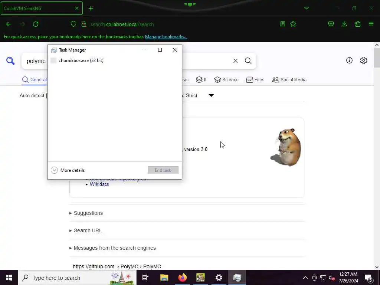Open the Wikidata link
Viewport: 380px width, 285px height.
pos(99,184)
